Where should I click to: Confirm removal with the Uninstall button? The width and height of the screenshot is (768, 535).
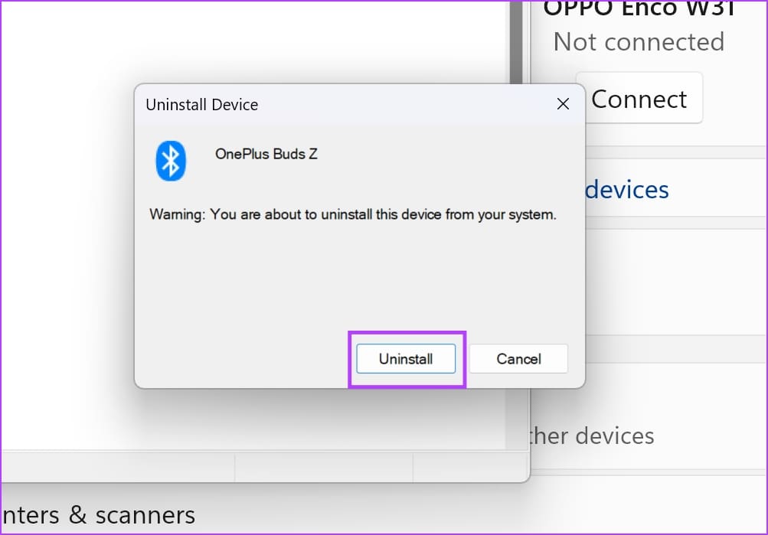tap(406, 359)
